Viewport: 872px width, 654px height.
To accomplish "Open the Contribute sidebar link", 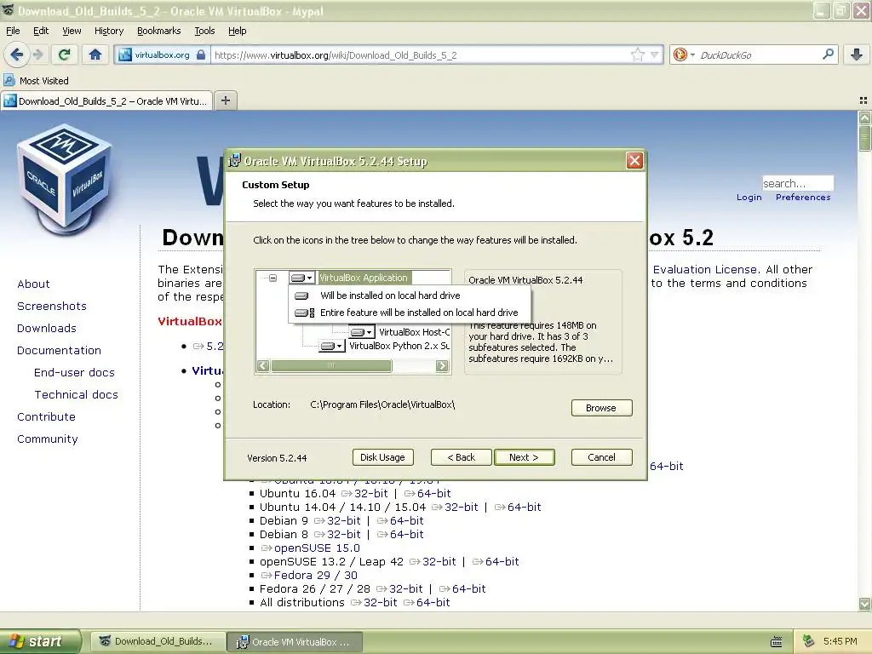I will point(46,417).
